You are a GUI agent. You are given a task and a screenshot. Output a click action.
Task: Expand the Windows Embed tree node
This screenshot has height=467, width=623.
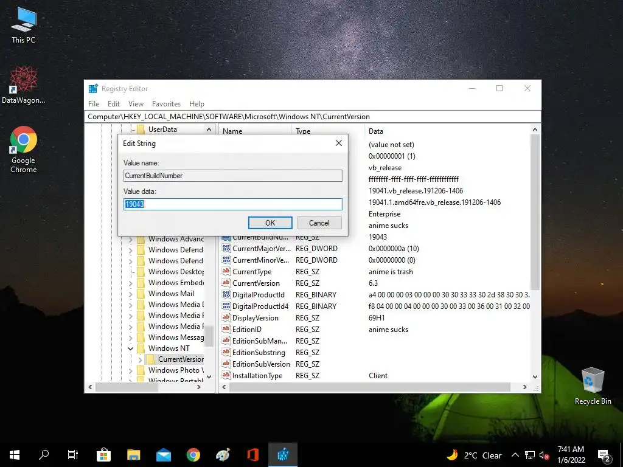(130, 283)
